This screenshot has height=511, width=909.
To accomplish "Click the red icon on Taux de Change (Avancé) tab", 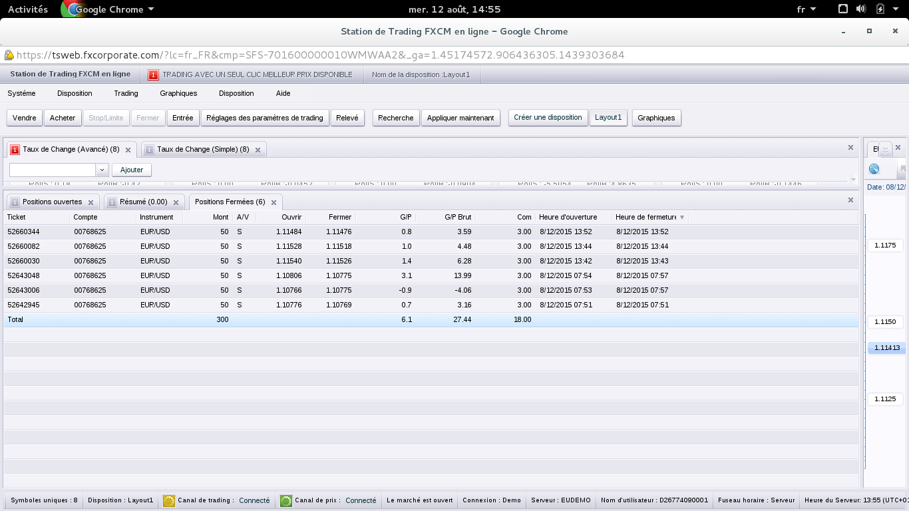I will pyautogui.click(x=15, y=150).
